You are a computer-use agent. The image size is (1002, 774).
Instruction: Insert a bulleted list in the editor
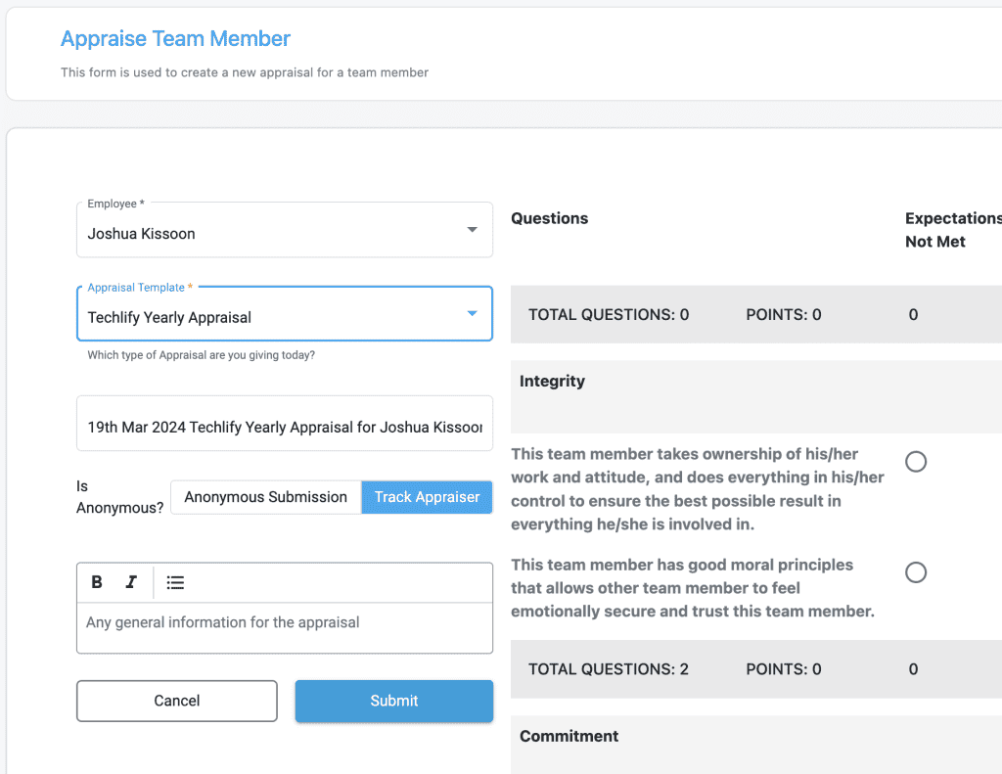pos(175,582)
